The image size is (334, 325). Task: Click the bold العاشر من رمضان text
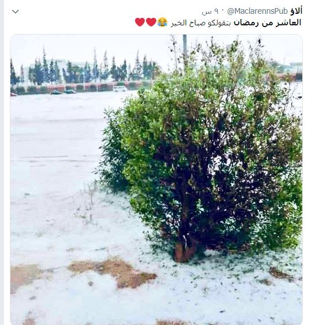(268, 23)
